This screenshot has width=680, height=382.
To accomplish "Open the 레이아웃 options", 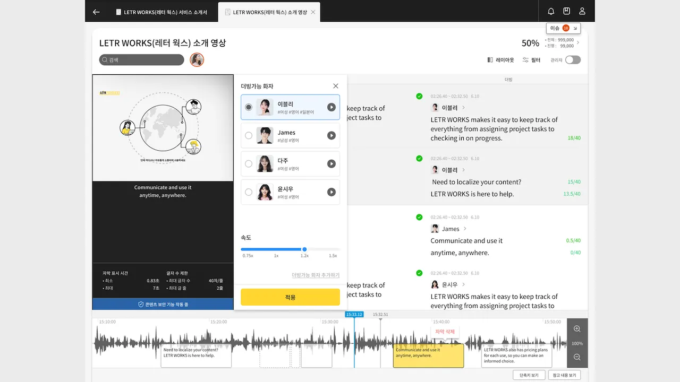I will click(500, 60).
